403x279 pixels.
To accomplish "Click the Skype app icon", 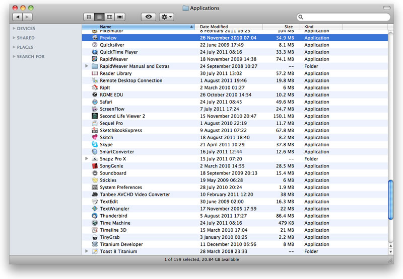I will click(x=95, y=145).
